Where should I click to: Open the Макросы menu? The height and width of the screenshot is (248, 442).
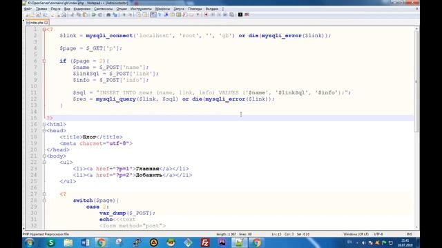click(x=163, y=9)
